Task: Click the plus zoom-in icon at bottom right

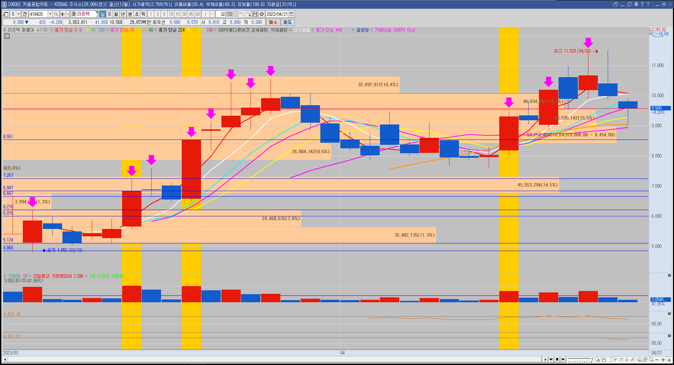Action: point(663,359)
